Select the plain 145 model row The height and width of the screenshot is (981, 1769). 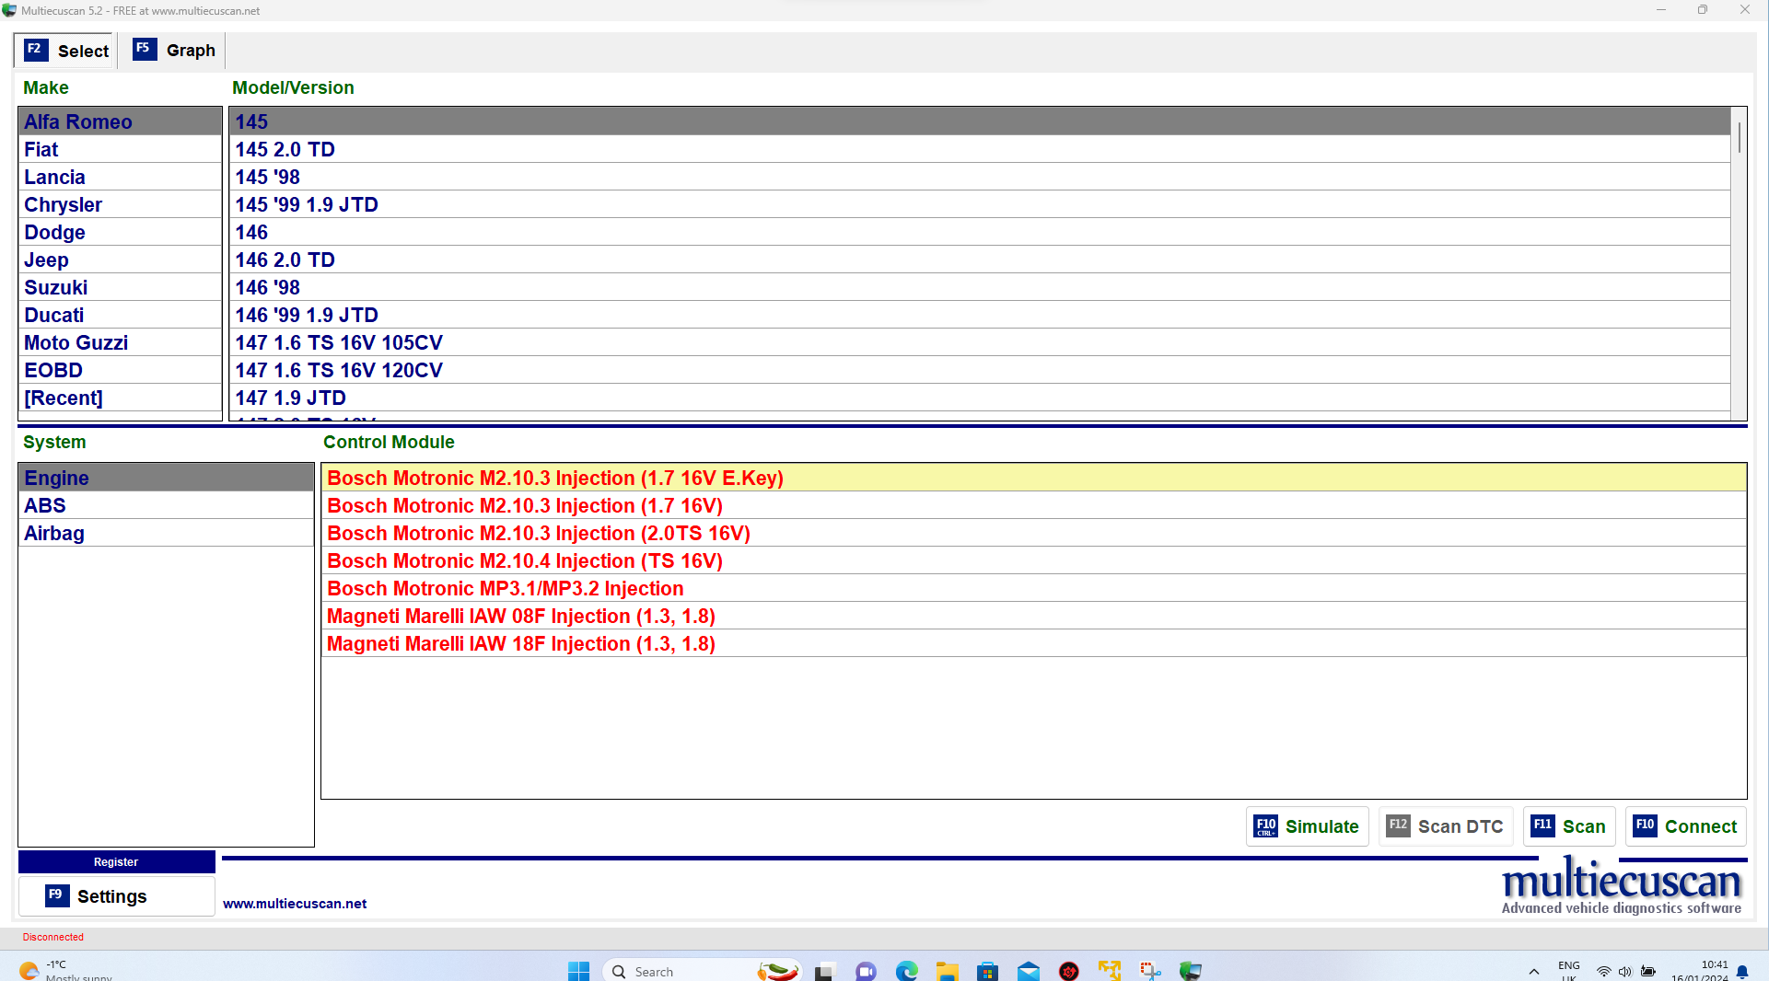[980, 121]
